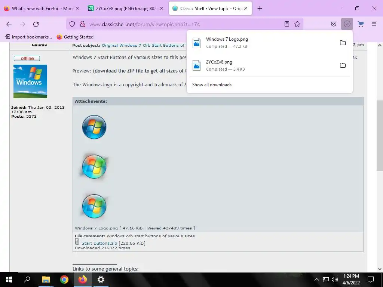The width and height of the screenshot is (383, 287).
Task: Click the middle glowing Windows orb image
Action: click(x=94, y=166)
